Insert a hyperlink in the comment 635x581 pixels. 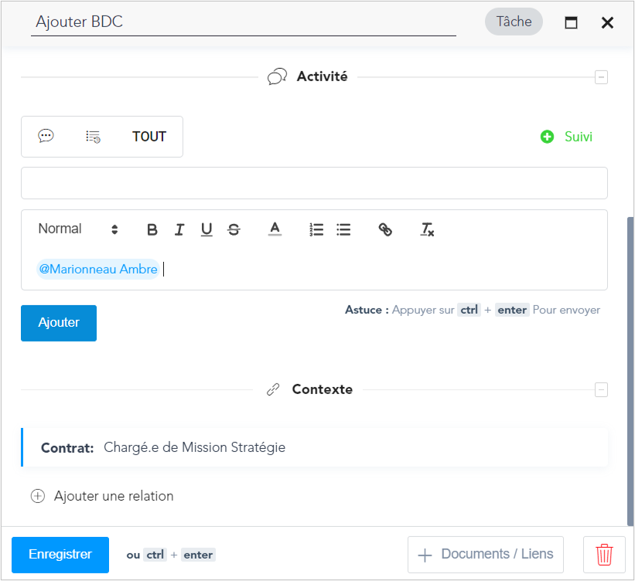[385, 229]
